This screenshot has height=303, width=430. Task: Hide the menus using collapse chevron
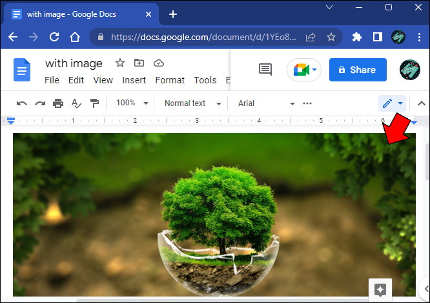coord(421,103)
